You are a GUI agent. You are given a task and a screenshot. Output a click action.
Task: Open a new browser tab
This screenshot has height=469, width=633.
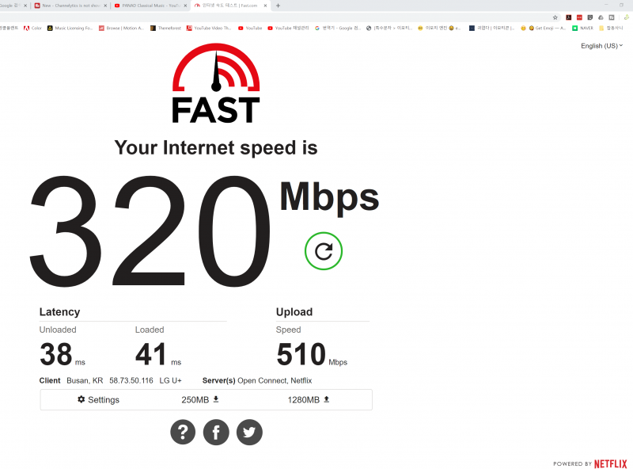point(278,6)
